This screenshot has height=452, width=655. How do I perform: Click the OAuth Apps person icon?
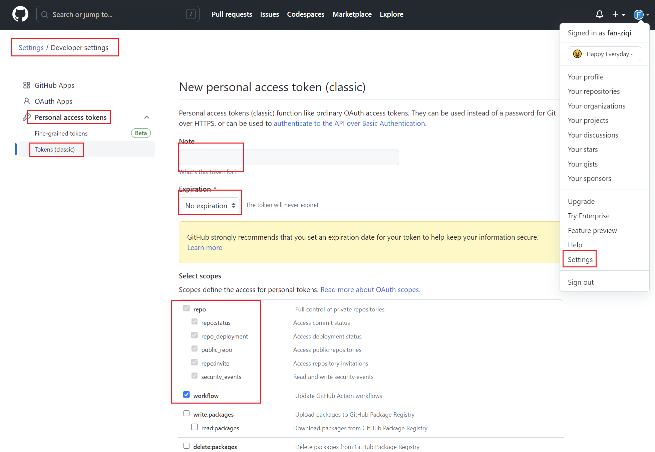[x=27, y=101]
